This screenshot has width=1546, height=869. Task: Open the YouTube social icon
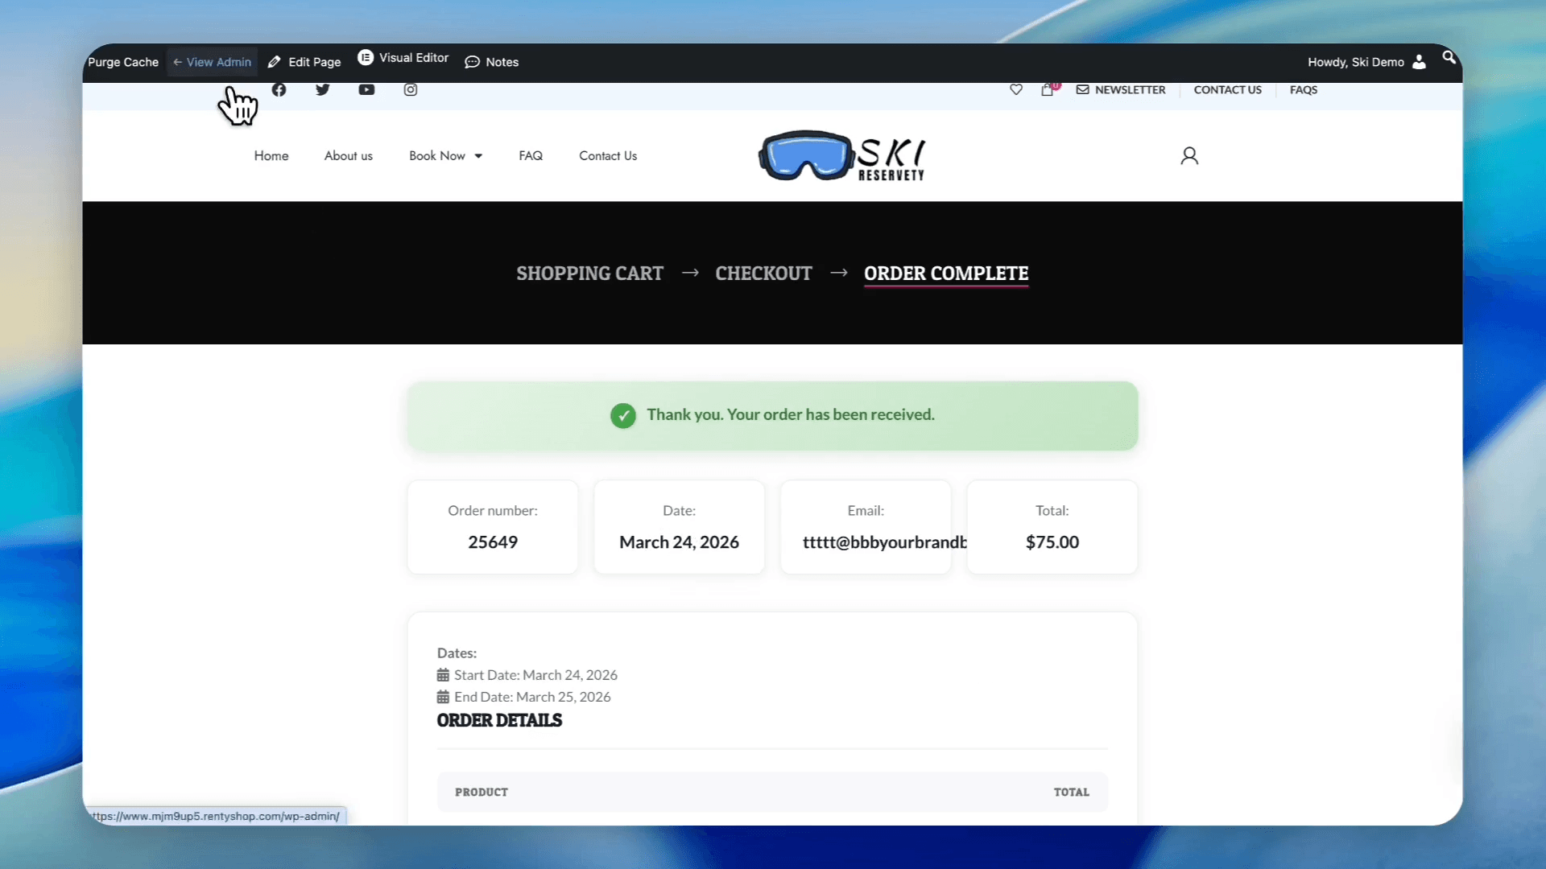tap(366, 89)
